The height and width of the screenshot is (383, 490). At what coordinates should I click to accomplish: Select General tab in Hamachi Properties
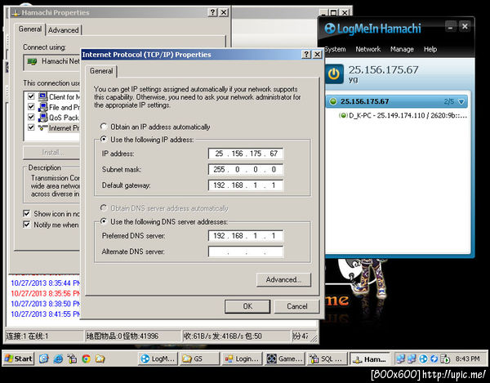pos(30,29)
